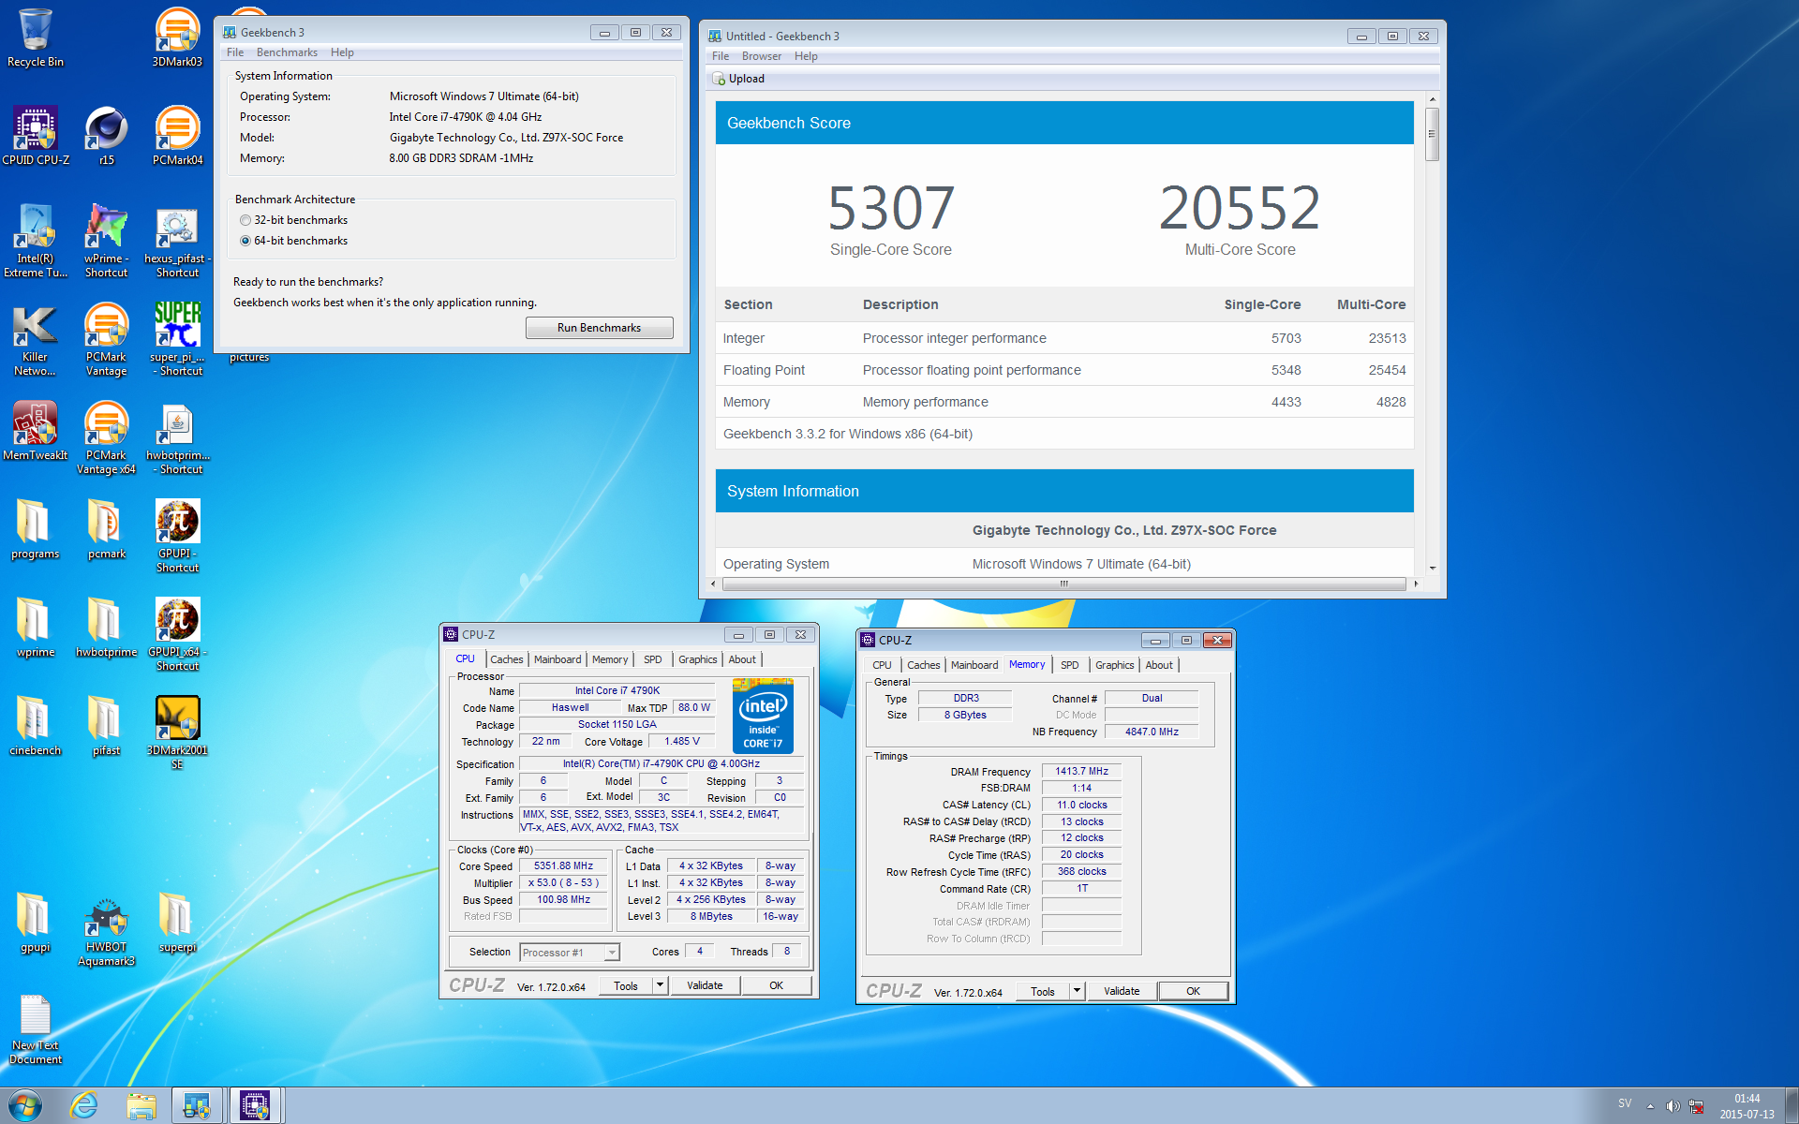Click scroll-down arrow in Geekbench results
The height and width of the screenshot is (1124, 1799).
(1432, 569)
